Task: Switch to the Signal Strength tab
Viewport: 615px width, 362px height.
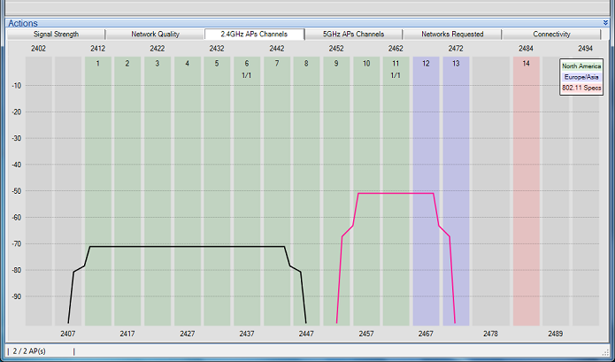Action: click(56, 35)
